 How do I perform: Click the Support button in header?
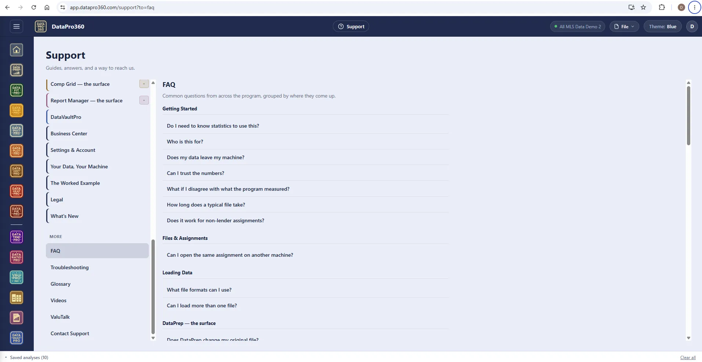pyautogui.click(x=351, y=26)
